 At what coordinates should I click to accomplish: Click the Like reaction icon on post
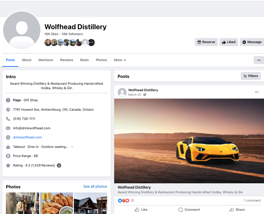[x=120, y=200]
